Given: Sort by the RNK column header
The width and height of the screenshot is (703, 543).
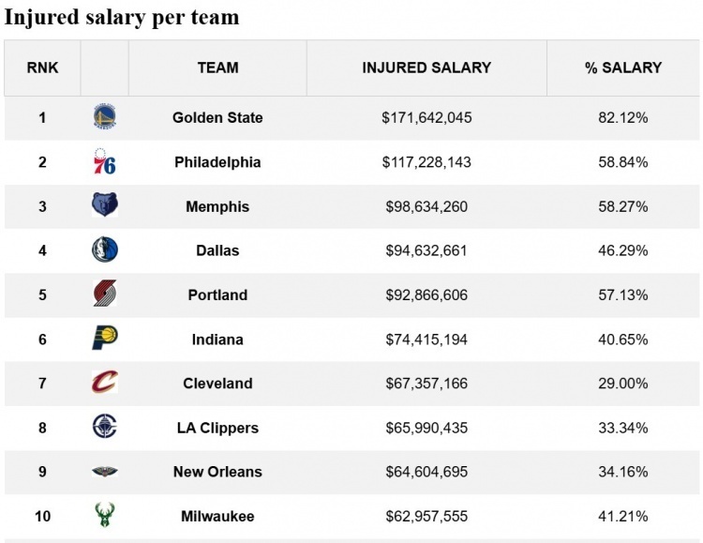Looking at the screenshot, I should point(42,68).
